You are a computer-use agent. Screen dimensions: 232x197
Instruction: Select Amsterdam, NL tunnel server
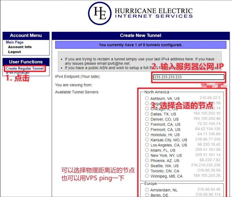147,190
